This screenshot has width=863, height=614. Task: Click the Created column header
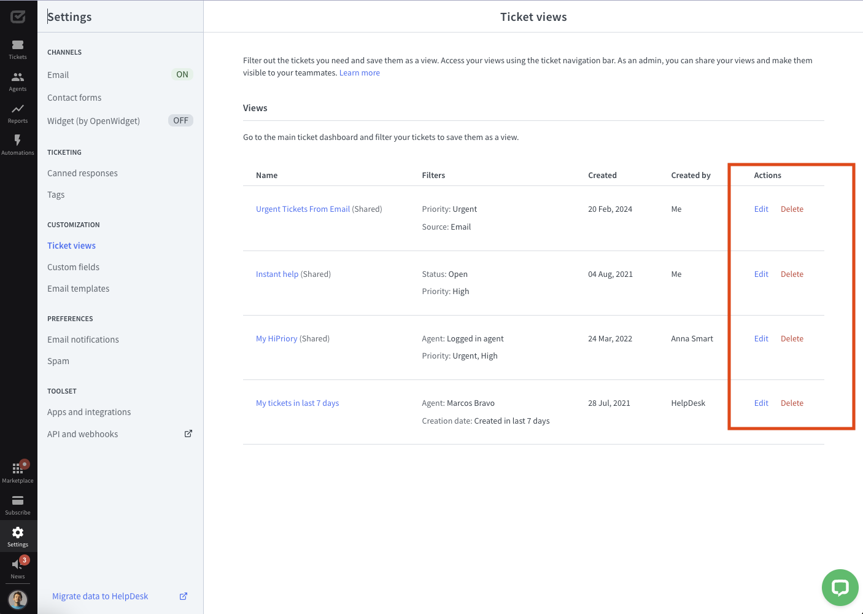(602, 175)
